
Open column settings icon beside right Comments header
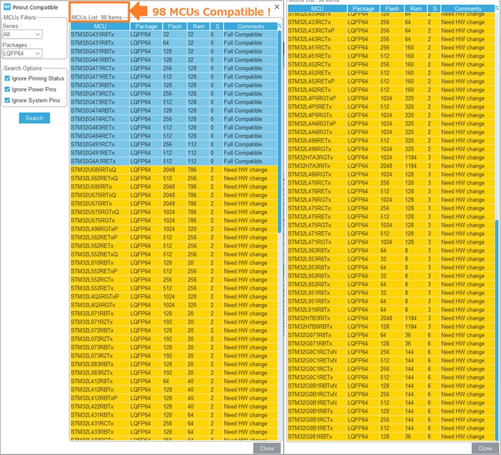[497, 8]
